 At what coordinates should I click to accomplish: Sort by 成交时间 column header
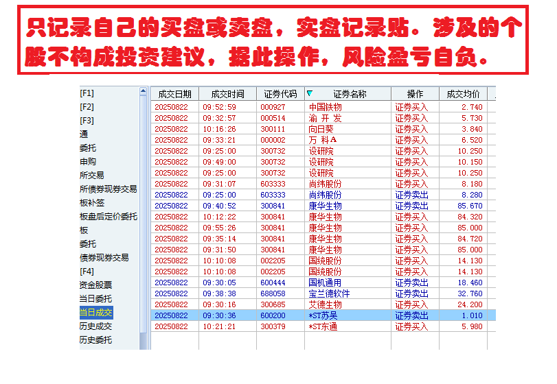(228, 94)
